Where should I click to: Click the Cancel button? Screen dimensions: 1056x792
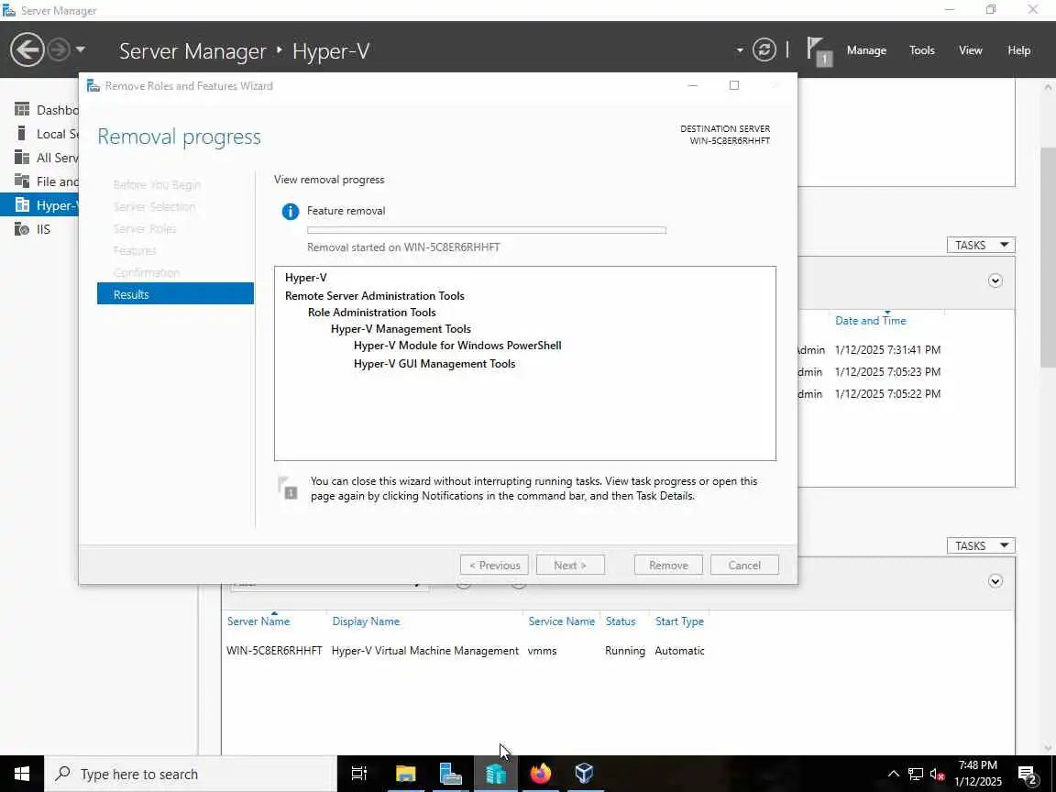tap(744, 565)
